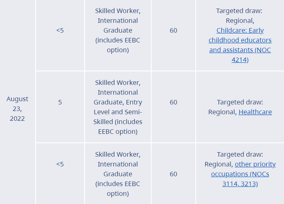Click the 60 score in the Childcare row
The image size is (284, 204).
tap(173, 30)
